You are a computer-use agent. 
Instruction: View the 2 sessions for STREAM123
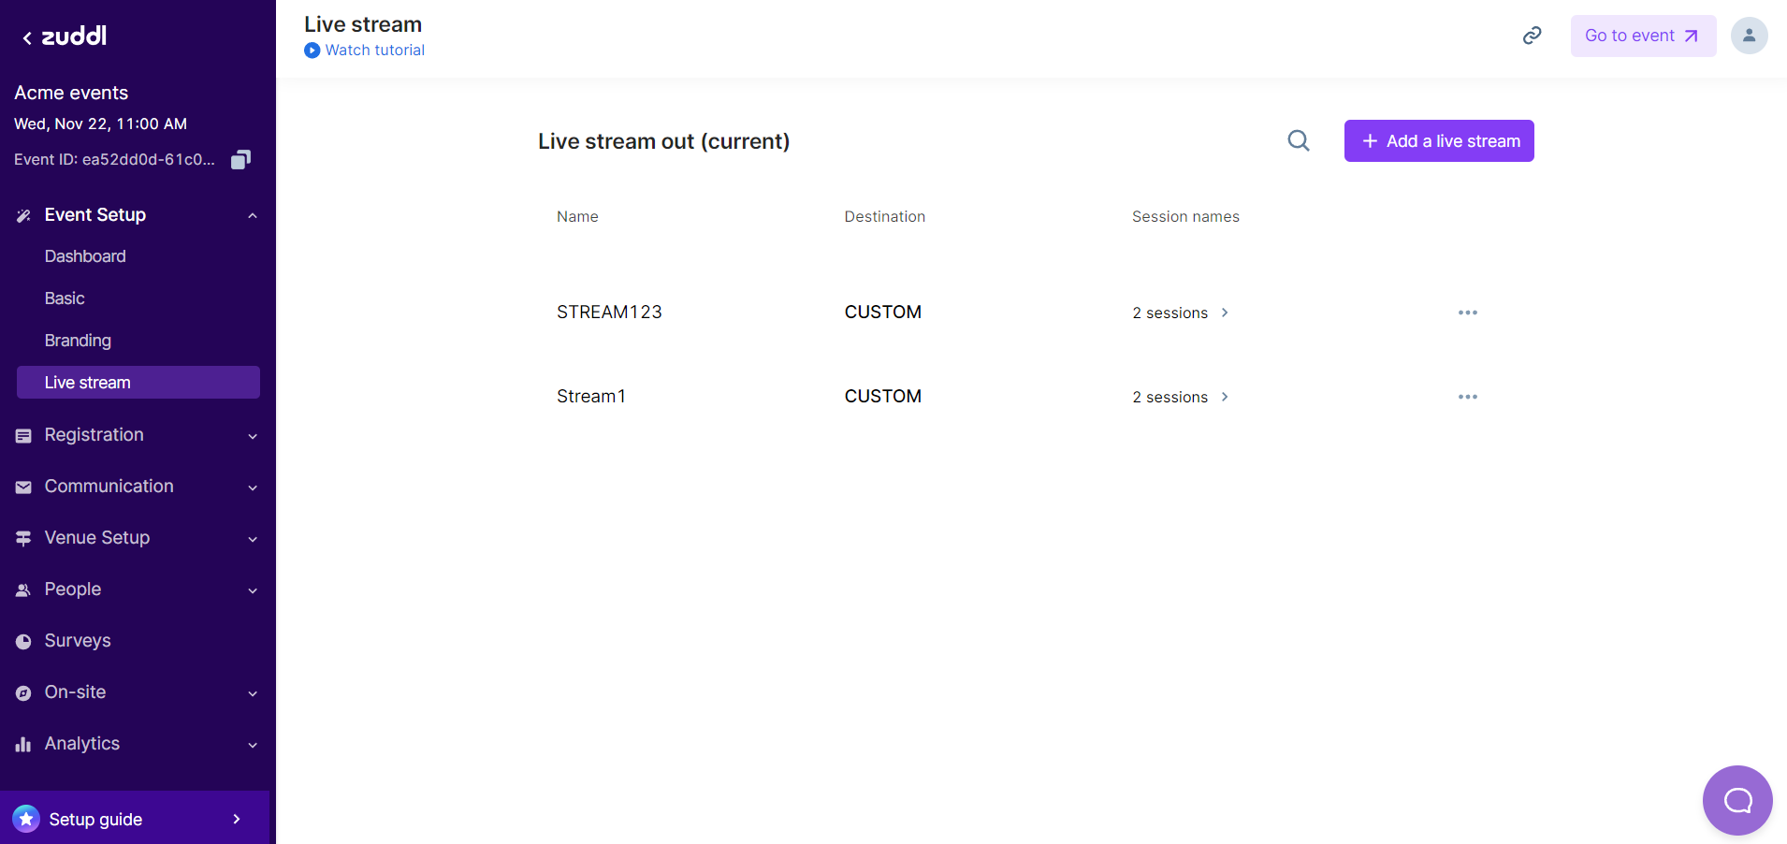point(1170,313)
